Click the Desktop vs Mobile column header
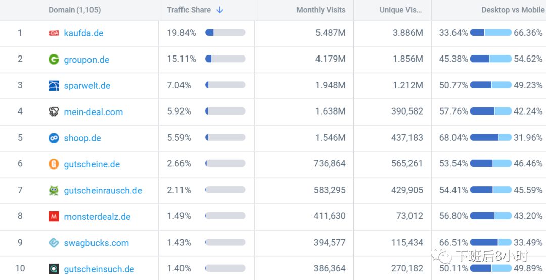 pos(512,10)
